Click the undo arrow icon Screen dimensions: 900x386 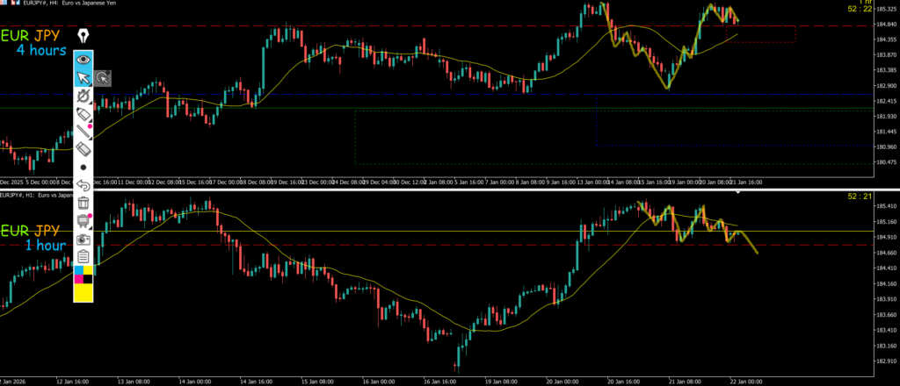click(83, 185)
